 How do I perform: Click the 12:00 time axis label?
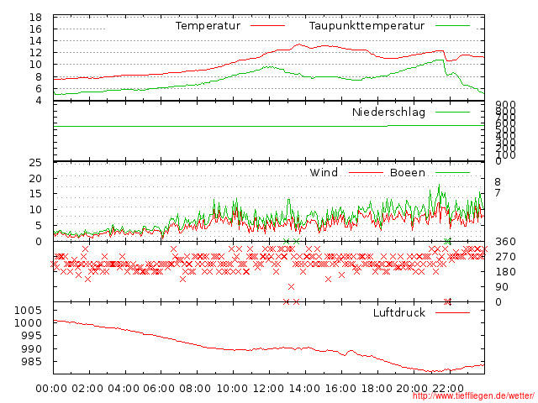click(268, 389)
